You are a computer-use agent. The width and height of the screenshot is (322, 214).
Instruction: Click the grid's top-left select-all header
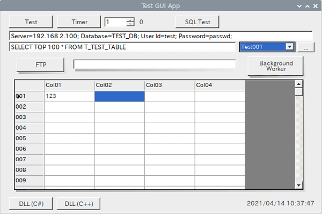coord(30,85)
